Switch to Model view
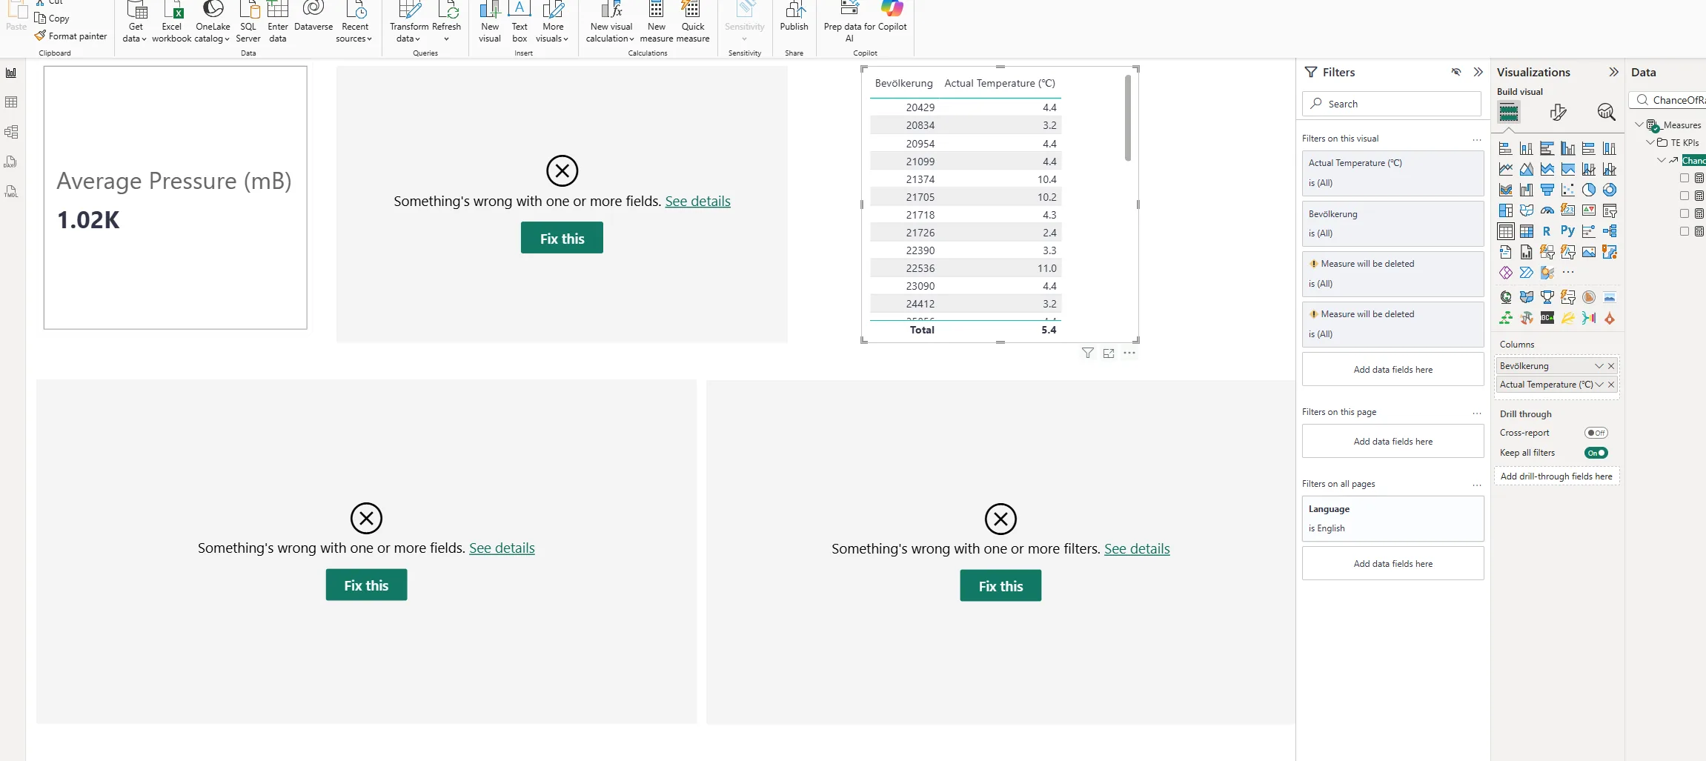The width and height of the screenshot is (1706, 761). pyautogui.click(x=11, y=132)
